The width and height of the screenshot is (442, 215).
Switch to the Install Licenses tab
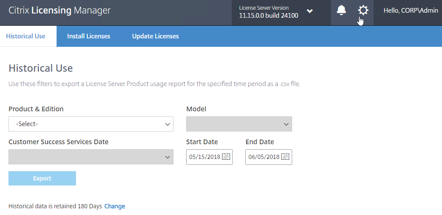tap(89, 36)
